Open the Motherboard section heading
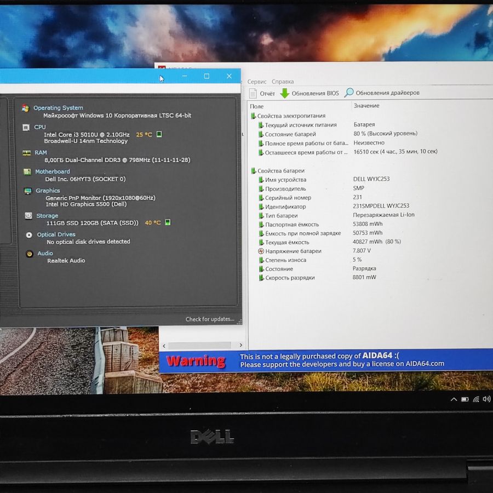The height and width of the screenshot is (493, 493). (x=53, y=171)
